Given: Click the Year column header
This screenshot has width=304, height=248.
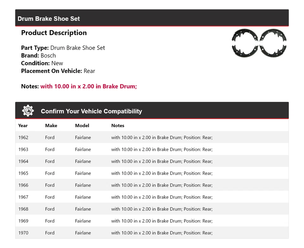Looking at the screenshot, I should pyautogui.click(x=23, y=126).
